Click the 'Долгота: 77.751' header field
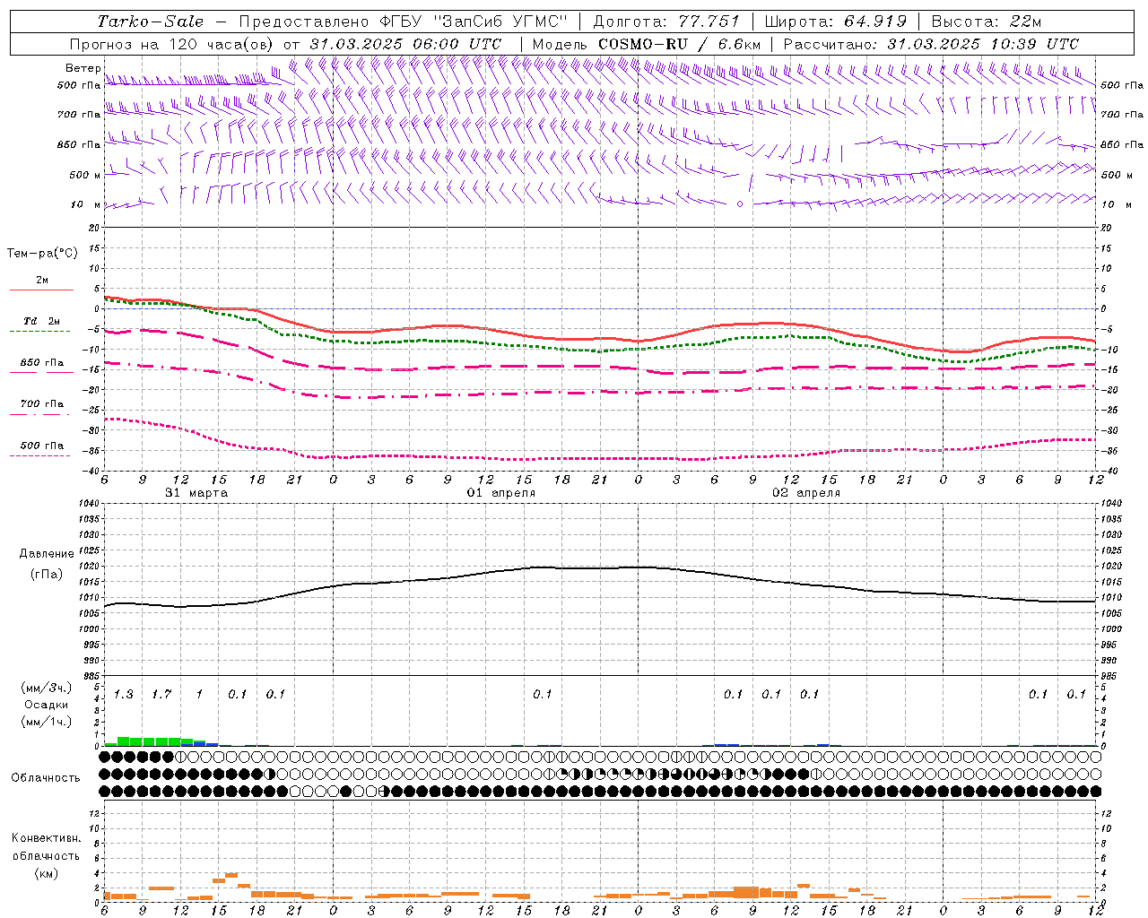This screenshot has width=1148, height=918. pyautogui.click(x=666, y=22)
